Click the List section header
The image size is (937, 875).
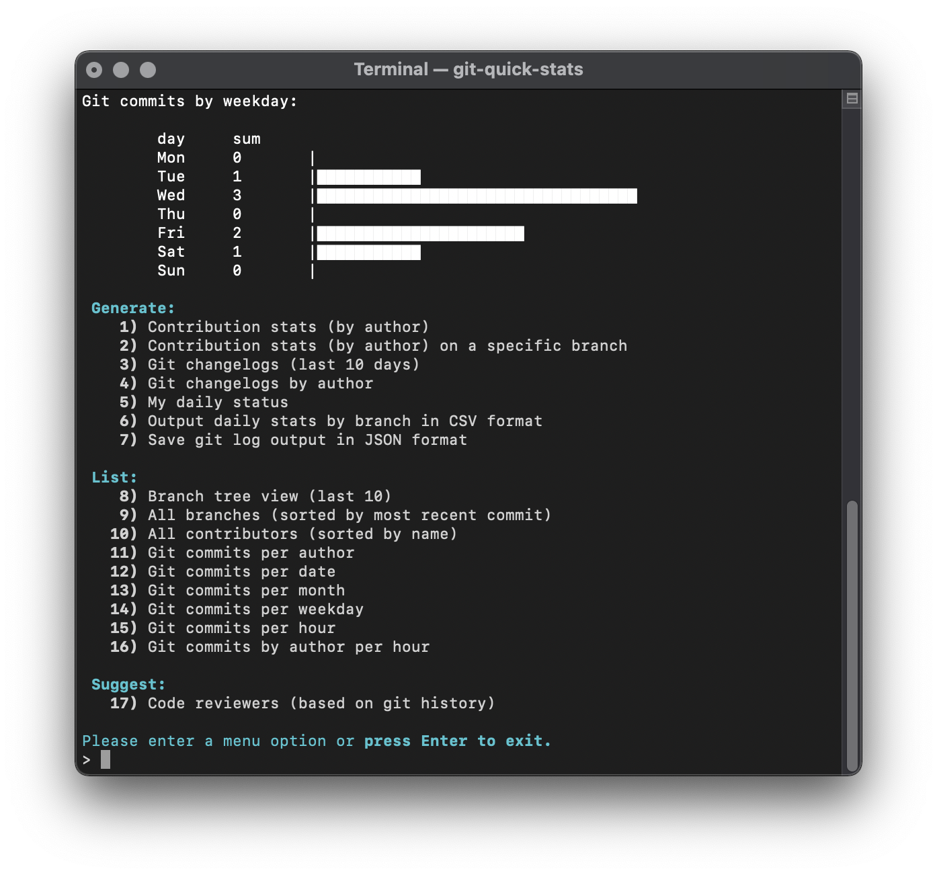[114, 477]
